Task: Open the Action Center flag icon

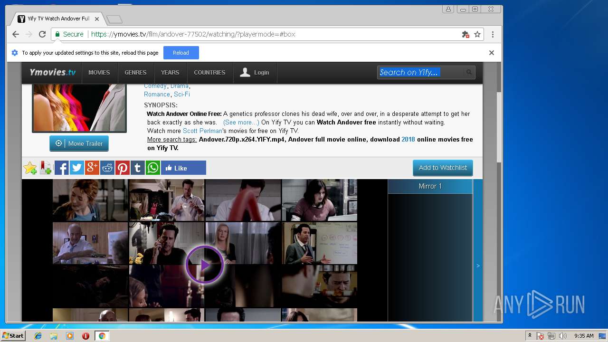Action: pos(540,336)
